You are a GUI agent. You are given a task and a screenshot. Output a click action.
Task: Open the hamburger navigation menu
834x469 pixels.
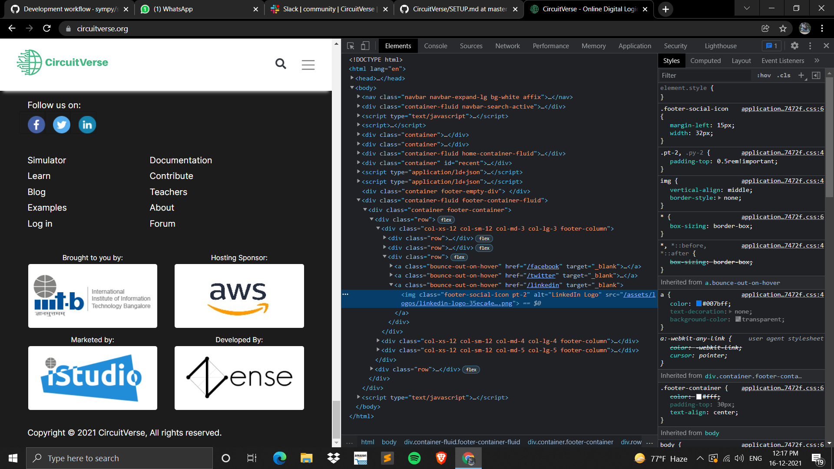point(308,65)
